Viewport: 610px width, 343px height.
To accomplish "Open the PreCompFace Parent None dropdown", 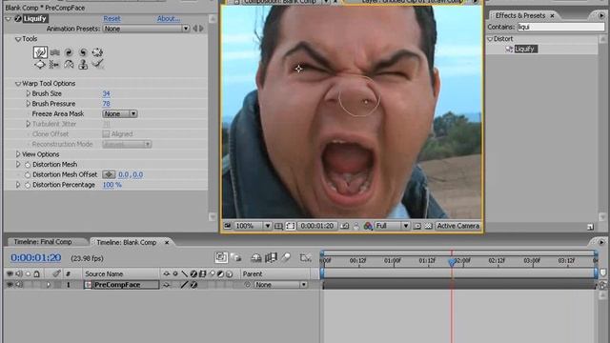I will coord(280,285).
